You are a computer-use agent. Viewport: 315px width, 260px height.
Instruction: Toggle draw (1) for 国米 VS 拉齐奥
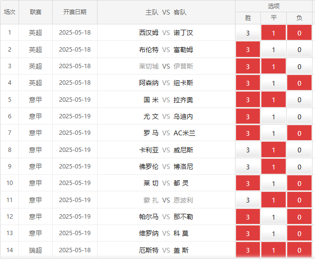click(x=274, y=99)
